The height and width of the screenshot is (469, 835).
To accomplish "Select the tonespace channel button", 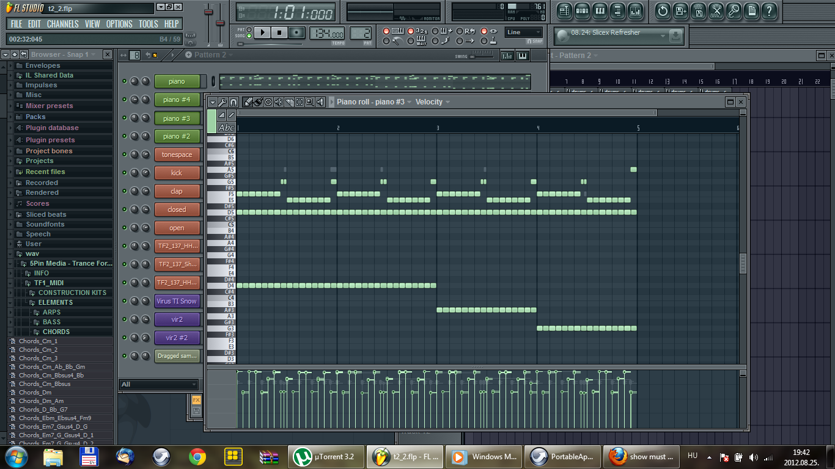I will 177,155.
